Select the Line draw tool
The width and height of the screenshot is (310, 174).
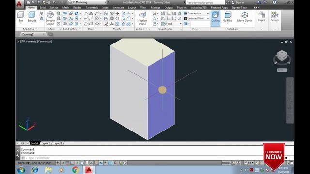pyautogui.click(x=91, y=18)
